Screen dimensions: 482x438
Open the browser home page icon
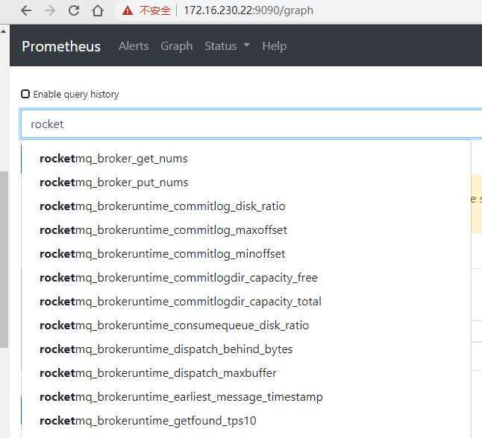point(98,10)
